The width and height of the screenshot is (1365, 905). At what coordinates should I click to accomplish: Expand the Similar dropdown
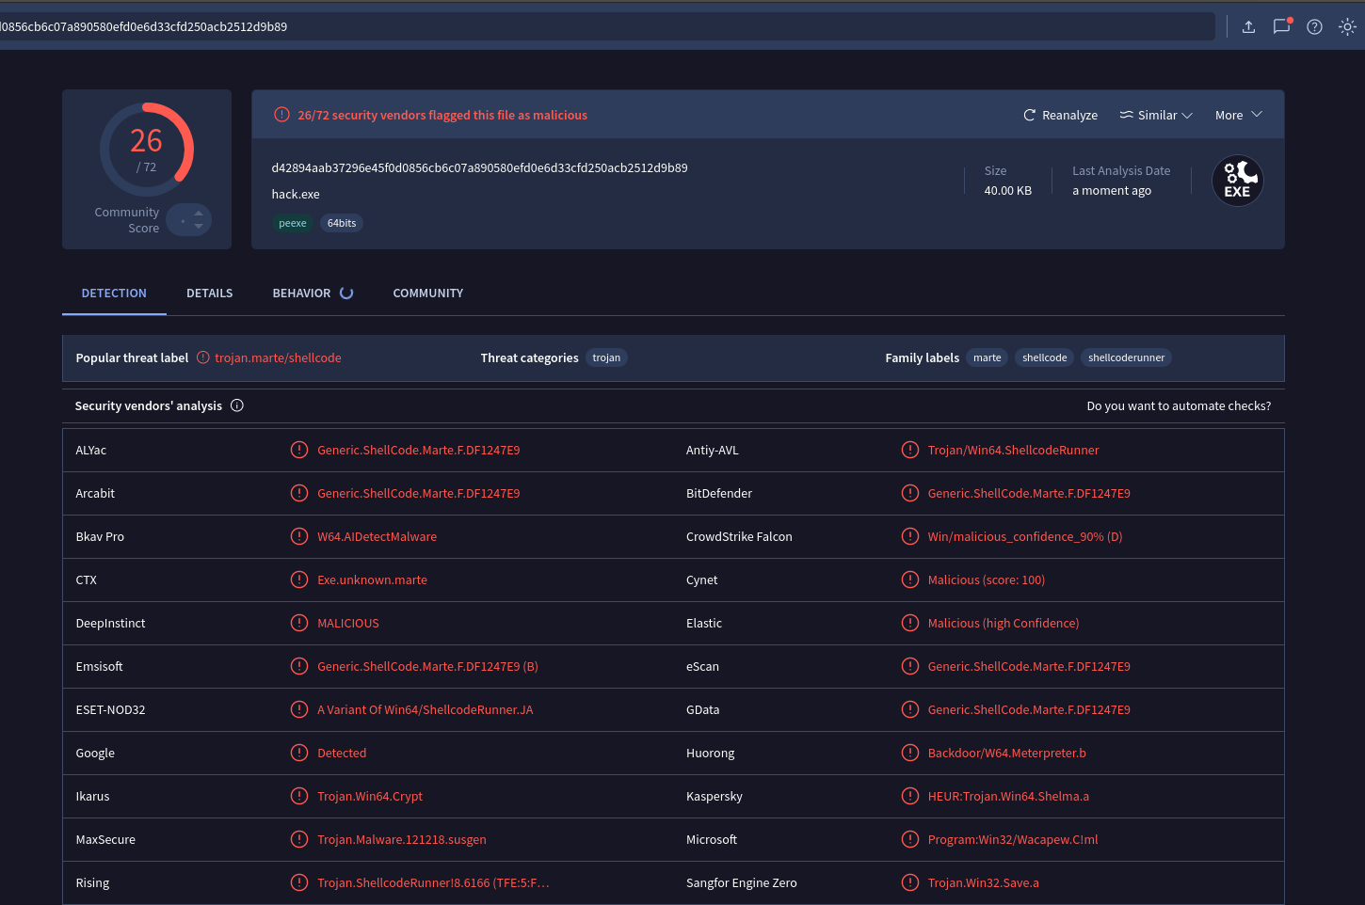click(x=1156, y=115)
